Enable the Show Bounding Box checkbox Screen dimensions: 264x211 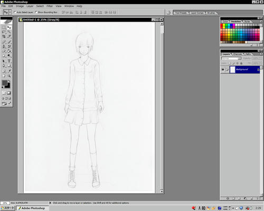coord(36,12)
